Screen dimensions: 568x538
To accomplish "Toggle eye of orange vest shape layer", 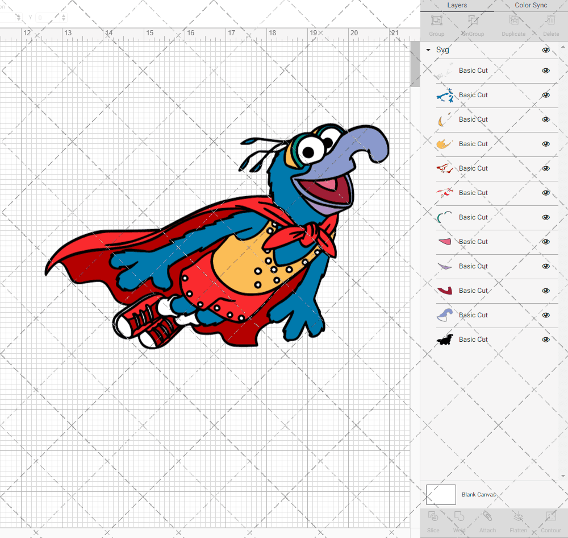I will 545,144.
